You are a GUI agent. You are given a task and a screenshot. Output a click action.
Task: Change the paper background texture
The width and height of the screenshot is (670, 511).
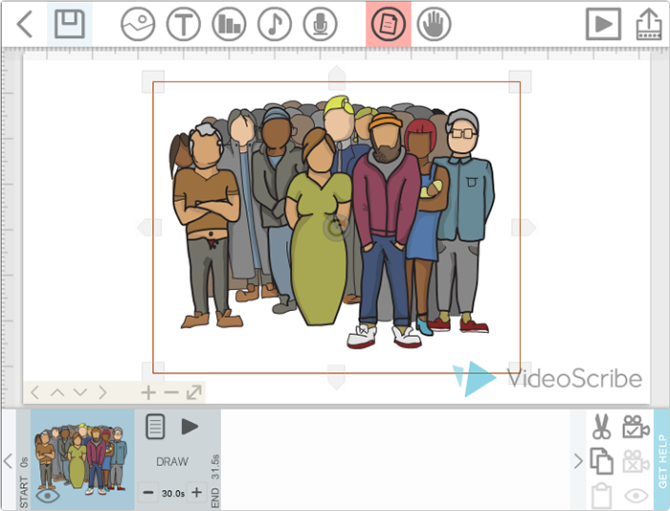tap(389, 24)
